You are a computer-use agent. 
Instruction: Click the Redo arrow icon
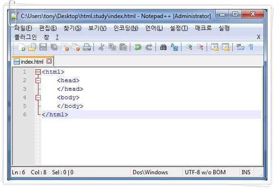pos(149,47)
